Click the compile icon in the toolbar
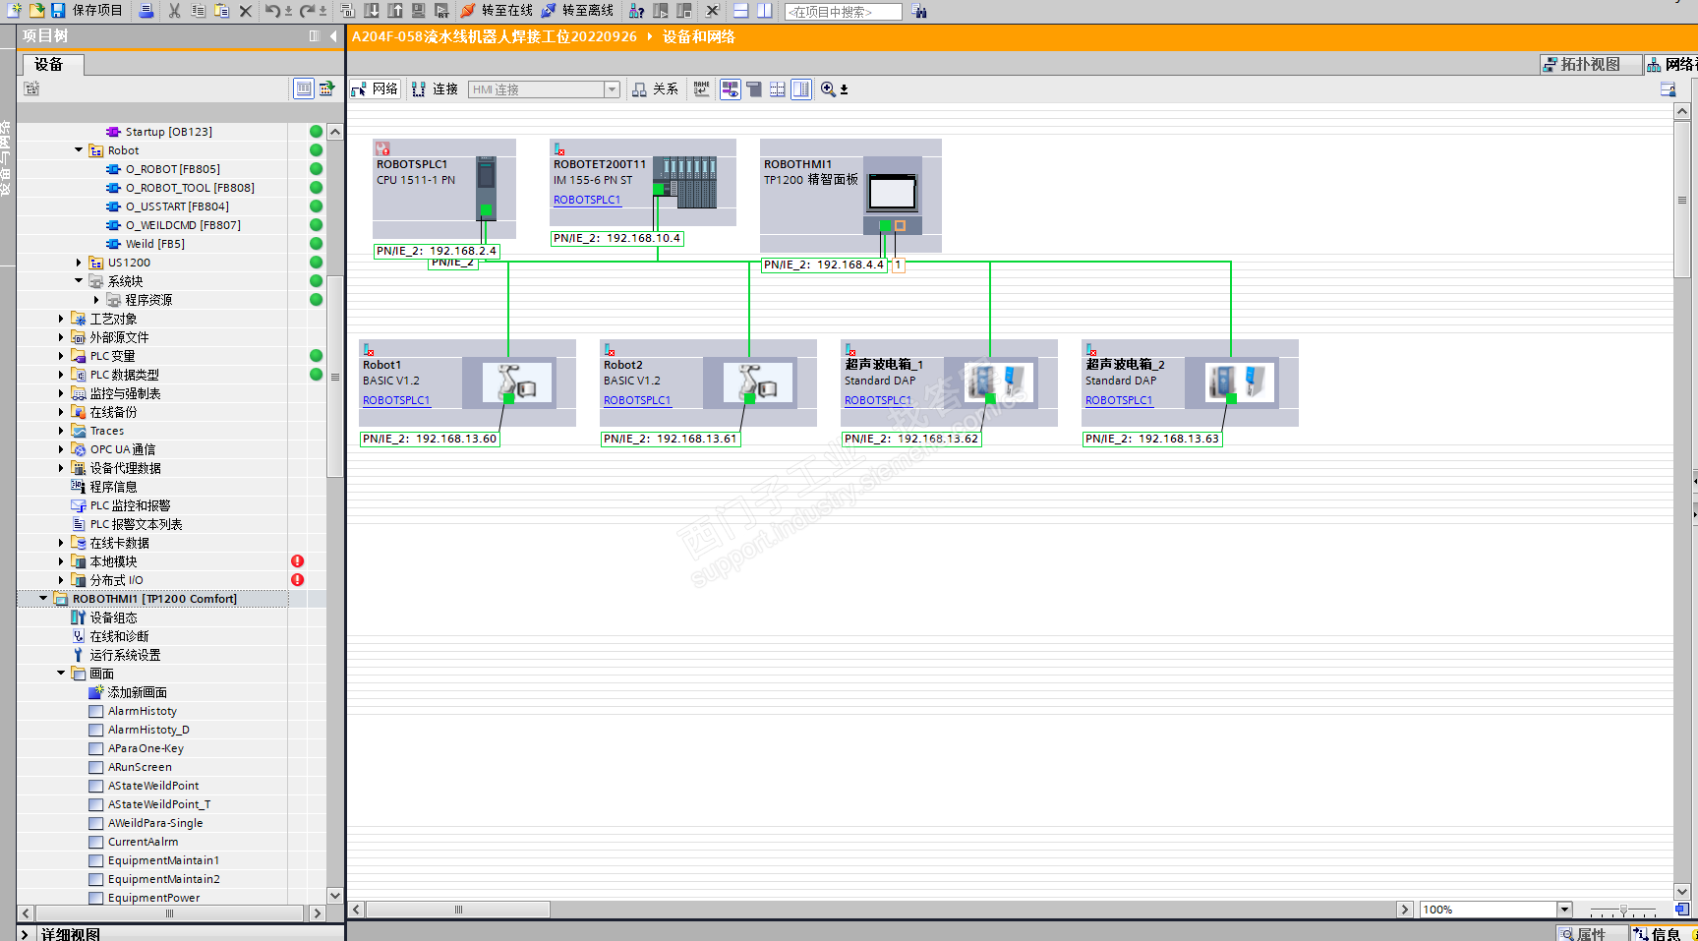The width and height of the screenshot is (1698, 941). tap(348, 11)
